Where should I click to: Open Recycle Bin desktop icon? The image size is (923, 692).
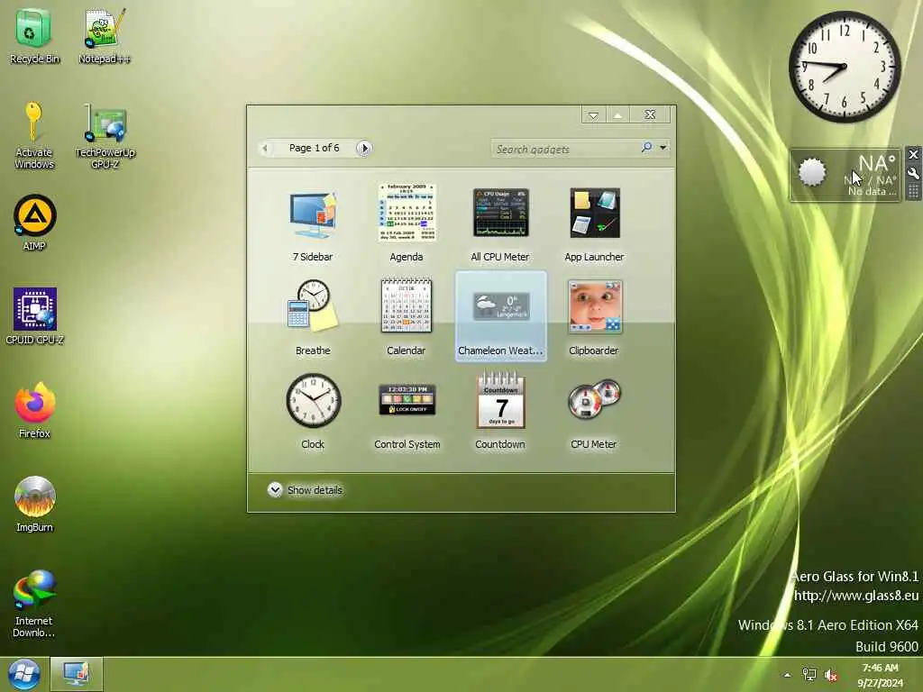click(x=34, y=36)
